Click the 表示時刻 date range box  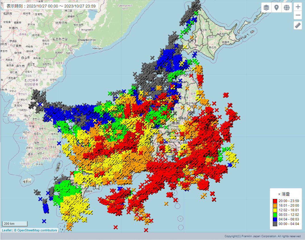click(51, 6)
